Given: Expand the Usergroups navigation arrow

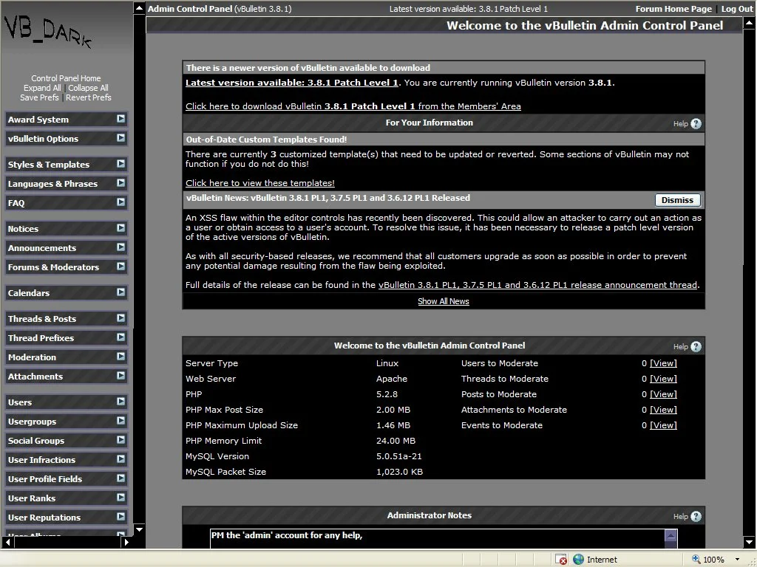Looking at the screenshot, I should [121, 421].
